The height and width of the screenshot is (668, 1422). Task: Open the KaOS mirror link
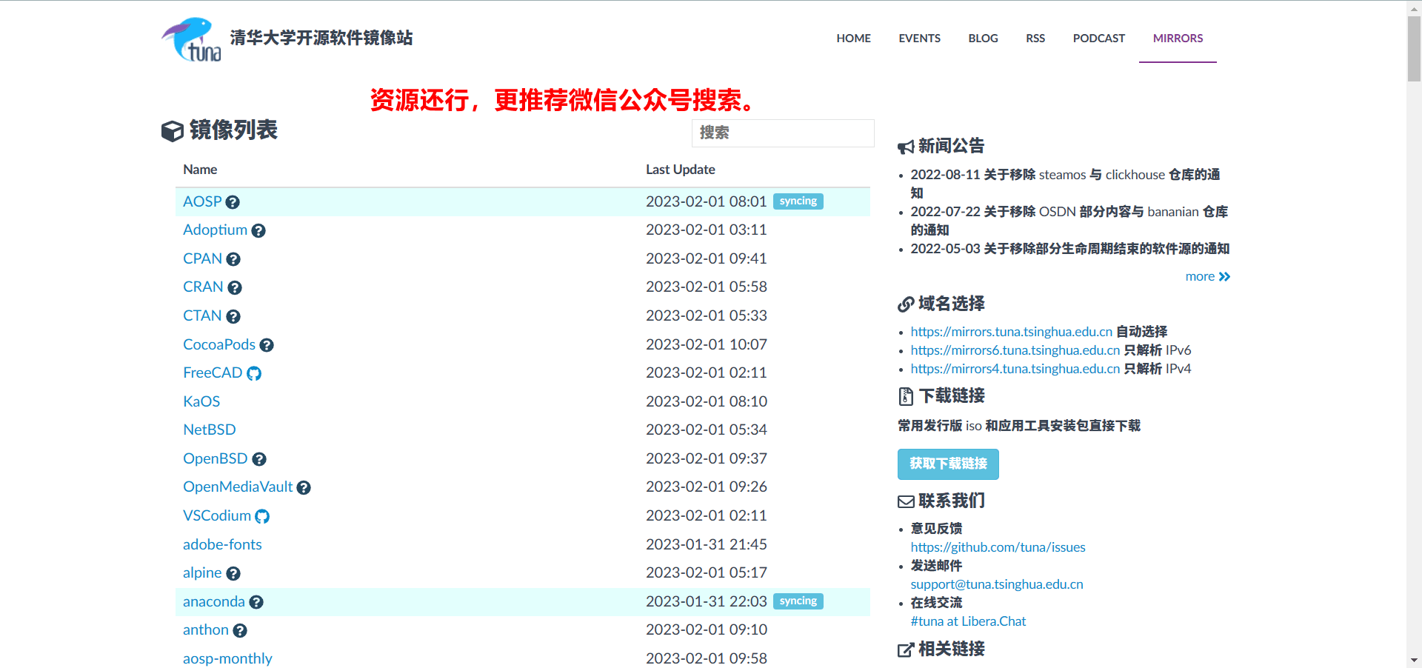201,401
